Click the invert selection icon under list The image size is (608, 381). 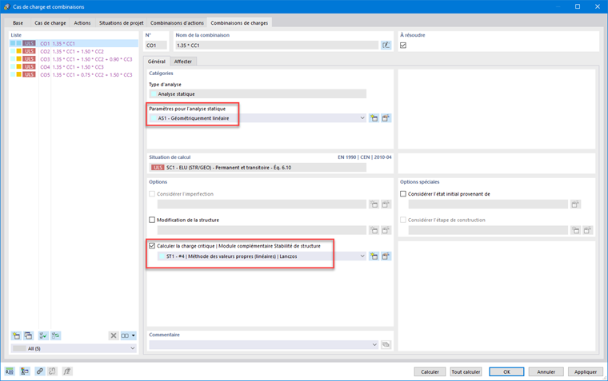coord(56,335)
